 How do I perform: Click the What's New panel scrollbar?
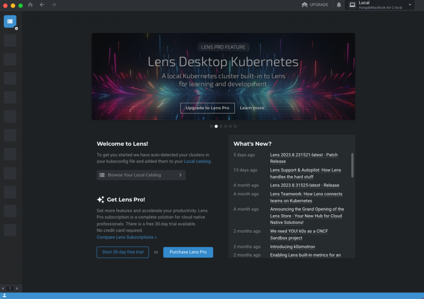tap(352, 165)
